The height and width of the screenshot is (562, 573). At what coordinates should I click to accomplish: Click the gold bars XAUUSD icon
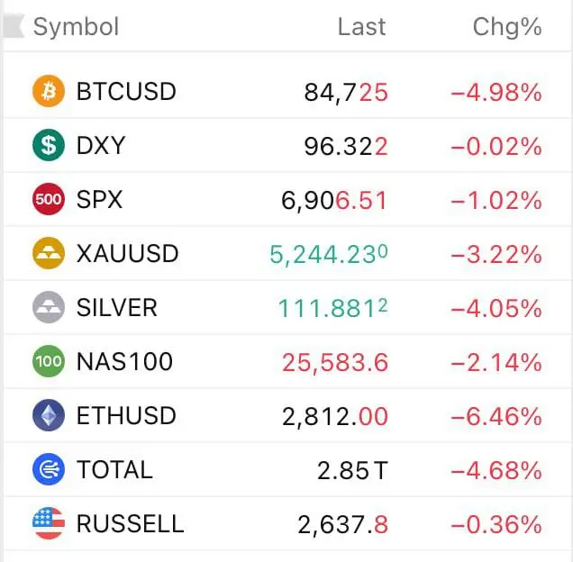[x=49, y=253]
